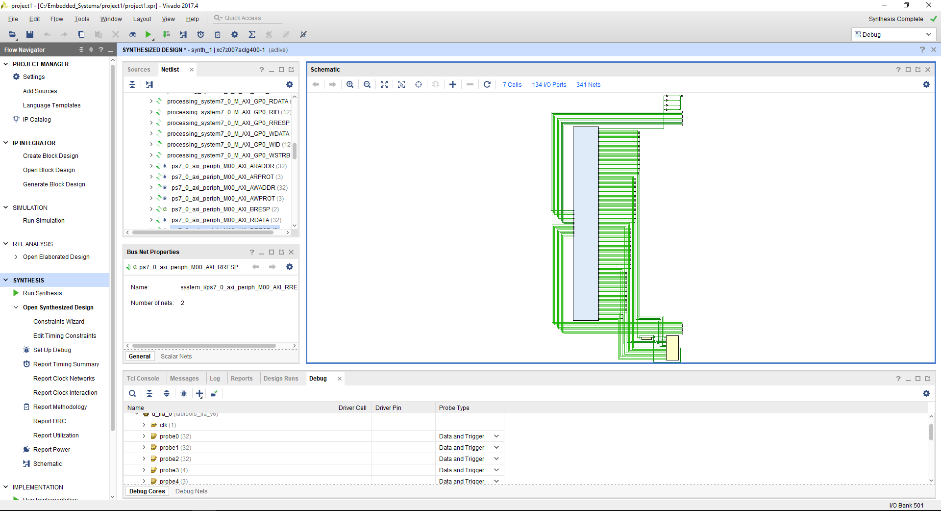
Task: Click Run Synthesis
Action: [x=43, y=293]
